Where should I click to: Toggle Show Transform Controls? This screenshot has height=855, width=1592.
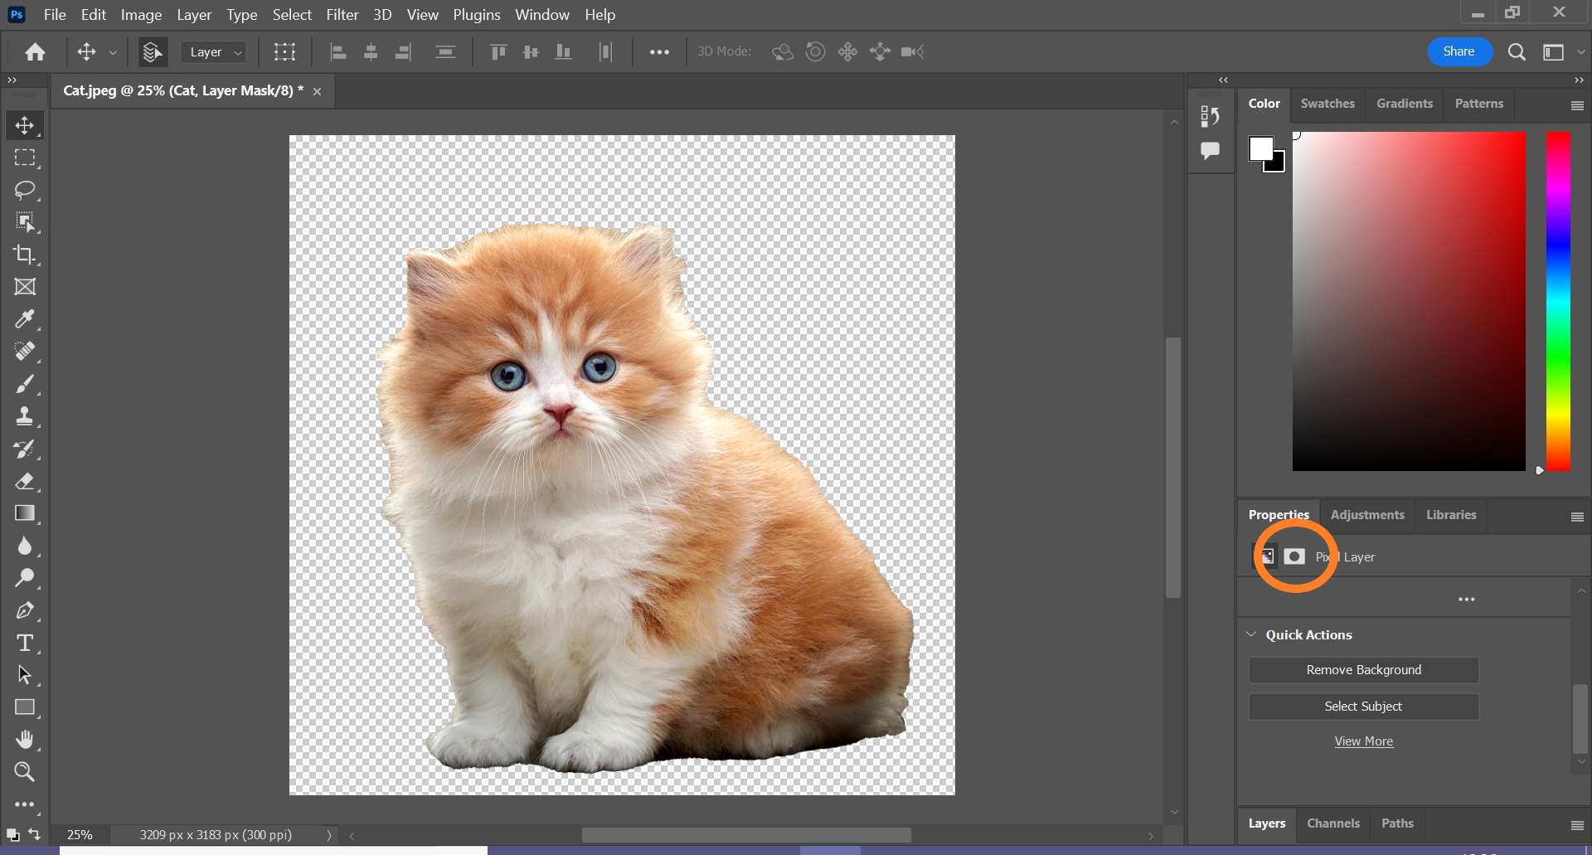284,52
